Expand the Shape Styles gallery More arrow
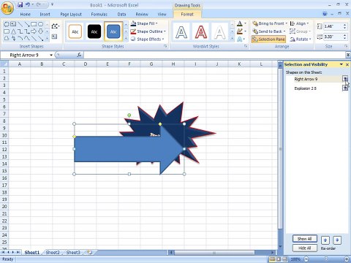Screen dimensions: 351x263 pyautogui.click(x=126, y=39)
